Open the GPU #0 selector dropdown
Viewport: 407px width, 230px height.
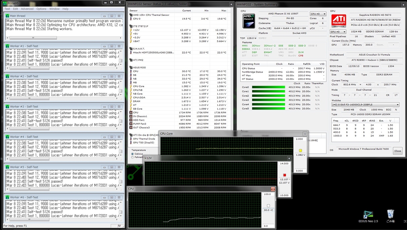pos(338,32)
